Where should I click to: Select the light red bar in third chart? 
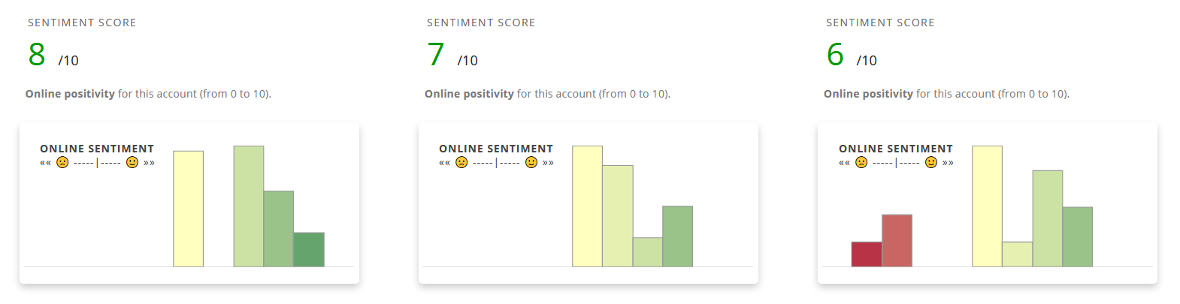point(897,241)
